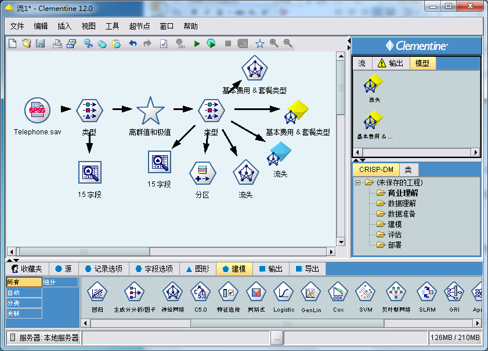Pick the Logistic node in the palette

pos(284,292)
